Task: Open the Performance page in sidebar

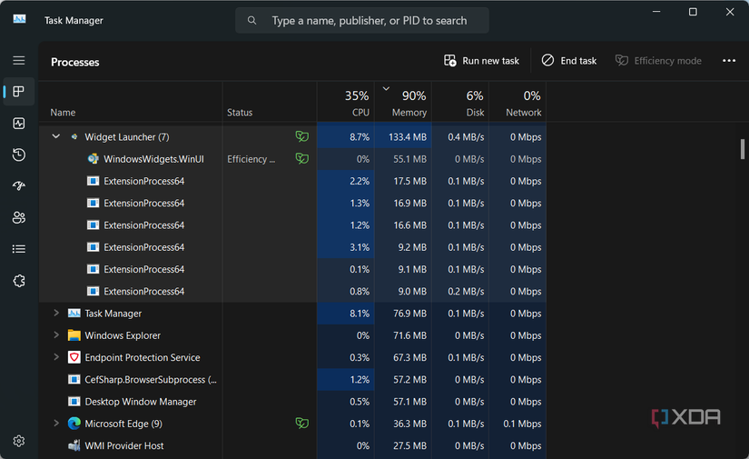Action: pyautogui.click(x=18, y=123)
